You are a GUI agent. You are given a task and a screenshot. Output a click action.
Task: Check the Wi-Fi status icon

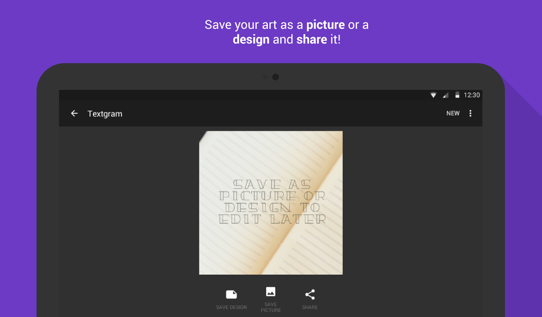[433, 95]
